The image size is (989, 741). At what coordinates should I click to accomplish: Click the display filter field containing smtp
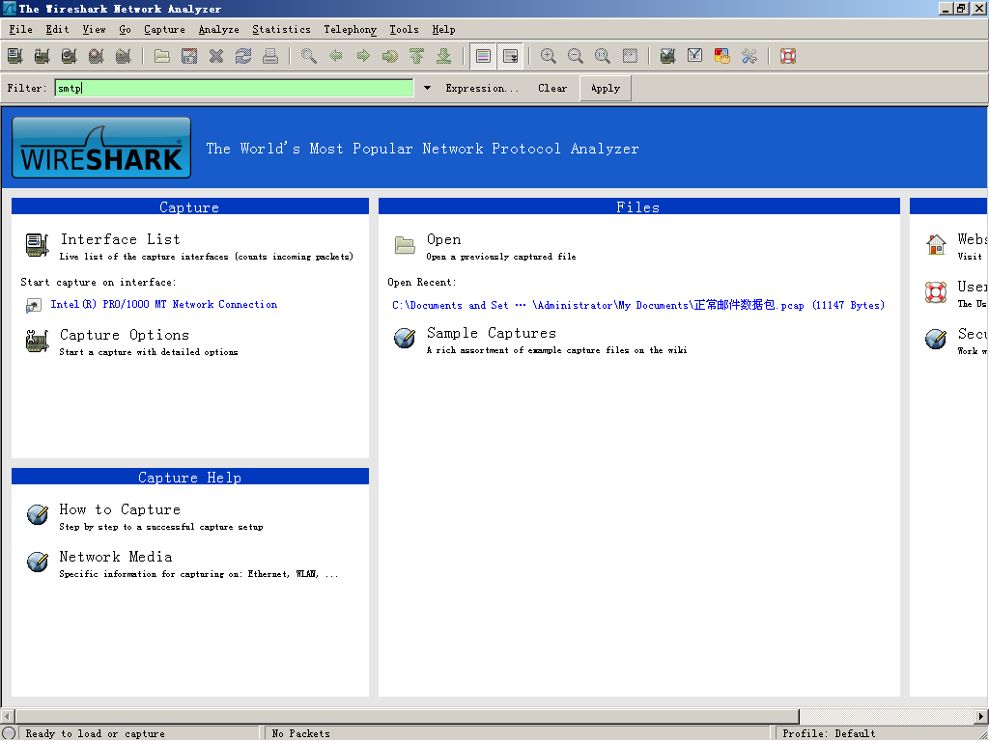[234, 88]
